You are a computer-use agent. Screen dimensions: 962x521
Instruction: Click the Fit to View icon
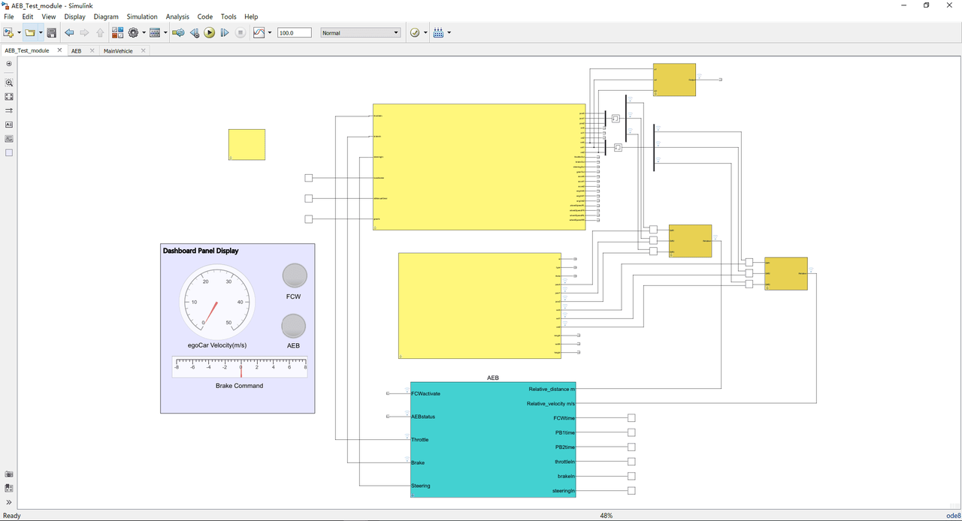[9, 97]
